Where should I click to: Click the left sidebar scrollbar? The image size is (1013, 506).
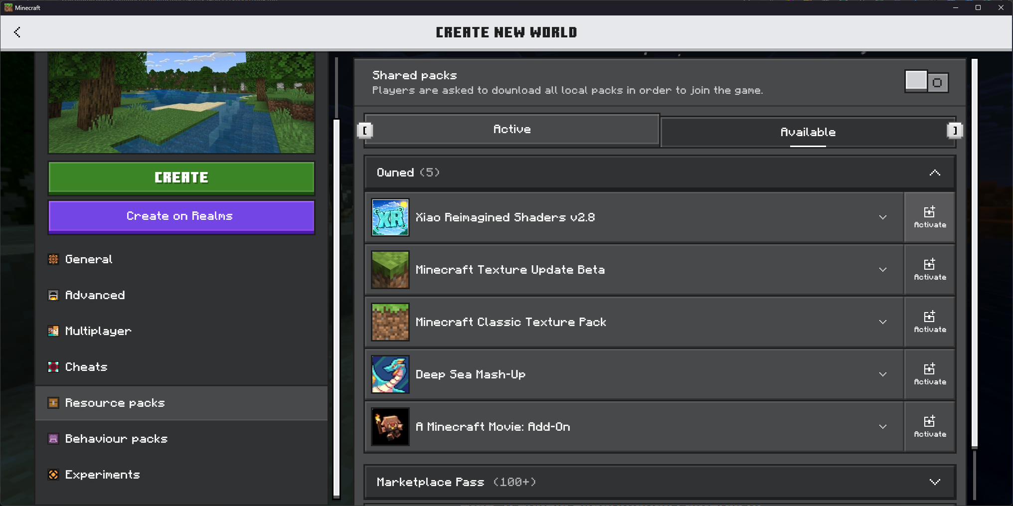click(x=337, y=308)
